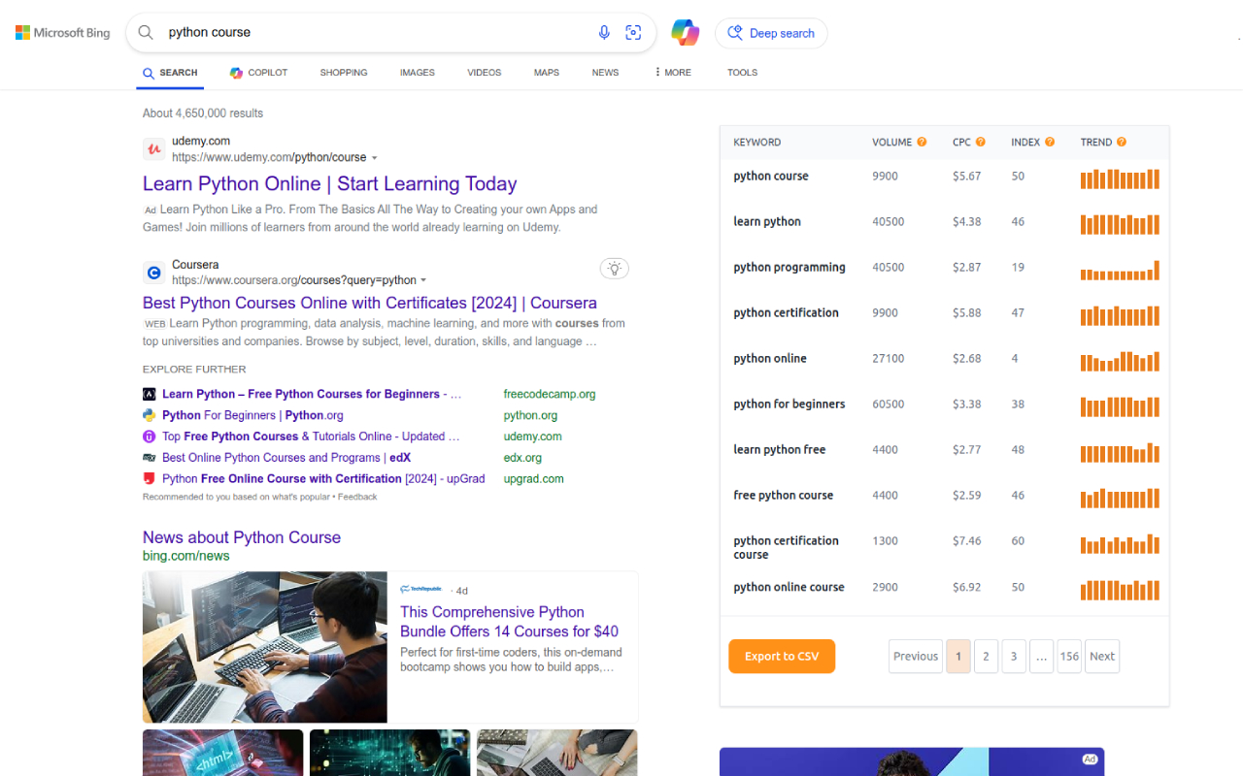Expand dropdown arrow next to coursera URL
1243x776 pixels.
point(423,281)
